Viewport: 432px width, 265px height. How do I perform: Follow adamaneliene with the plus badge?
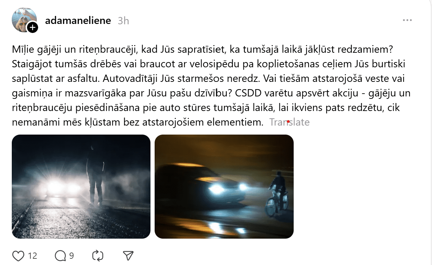33,27
